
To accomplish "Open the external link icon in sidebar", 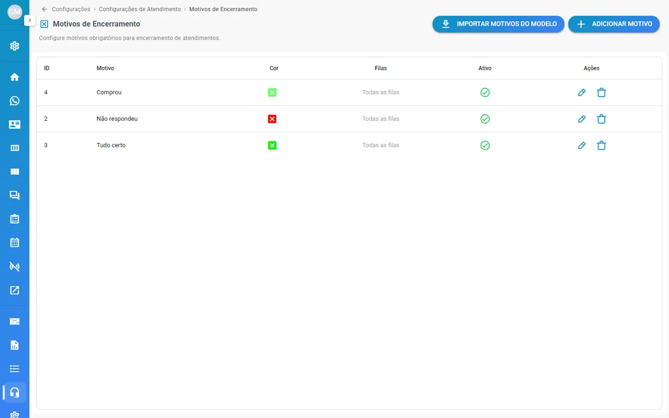I will pyautogui.click(x=14, y=290).
